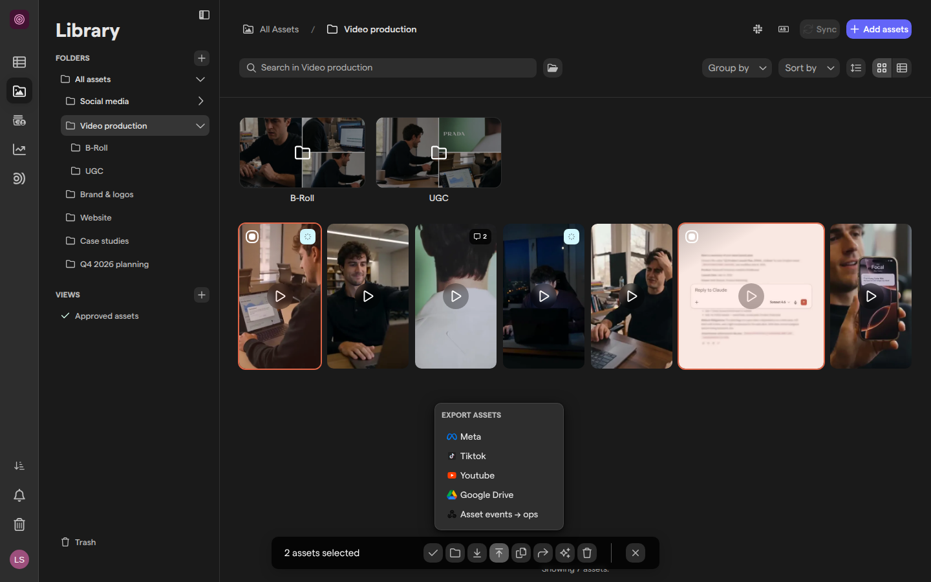Switch to list table view
The height and width of the screenshot is (582, 931).
[x=902, y=68]
